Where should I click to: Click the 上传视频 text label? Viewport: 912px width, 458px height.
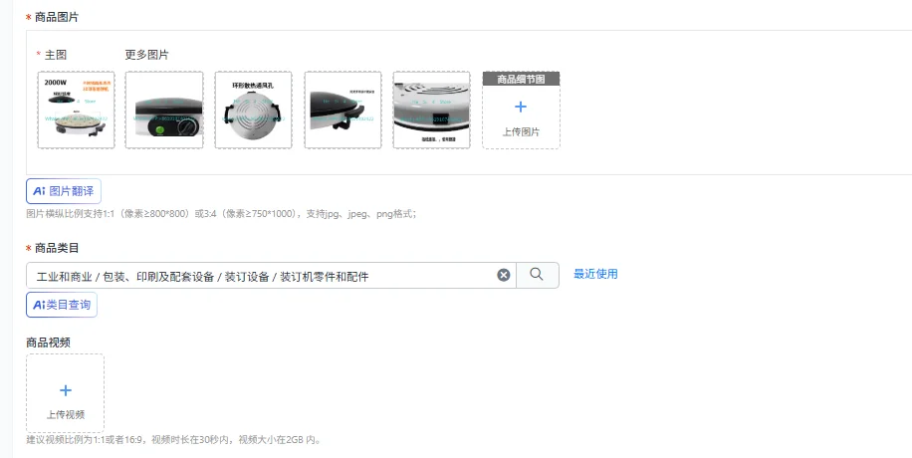pyautogui.click(x=65, y=414)
